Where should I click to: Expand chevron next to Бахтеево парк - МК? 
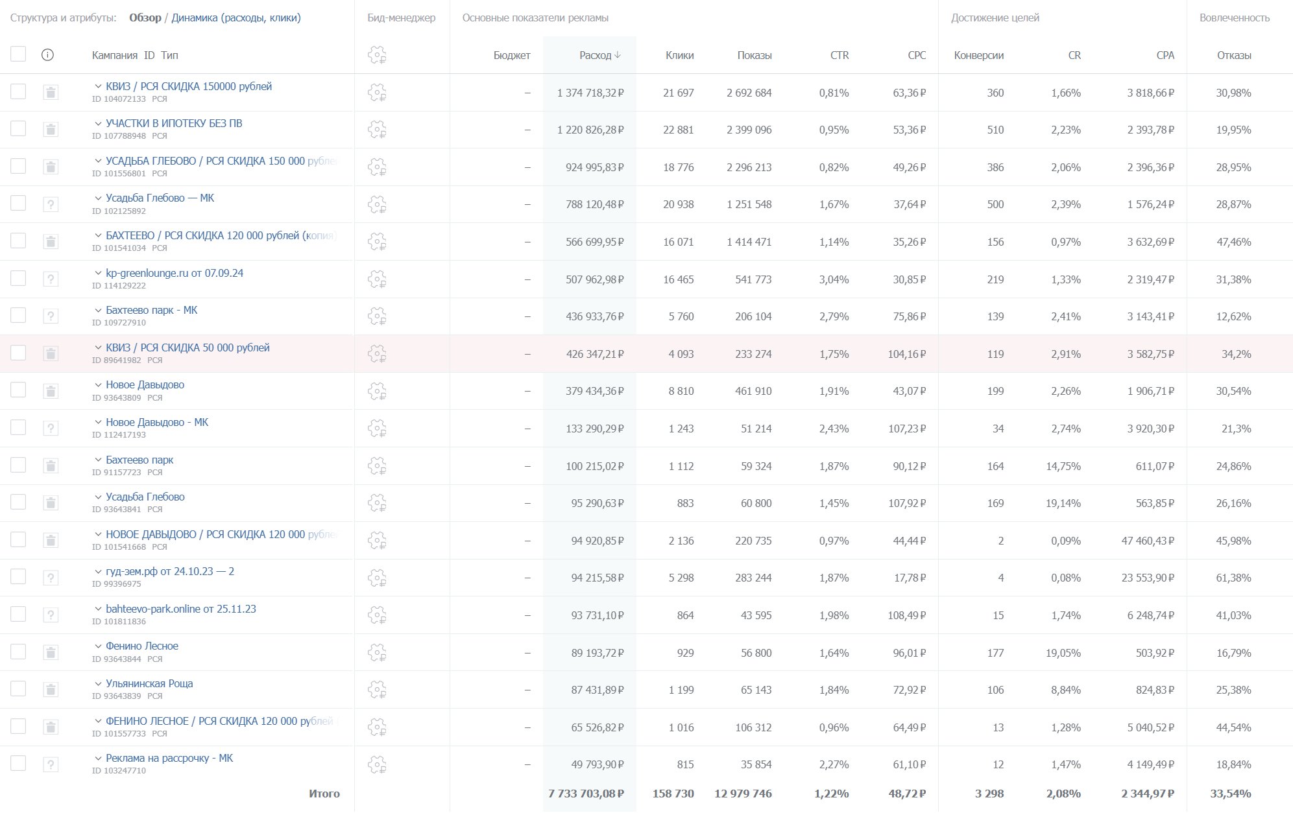click(x=98, y=310)
